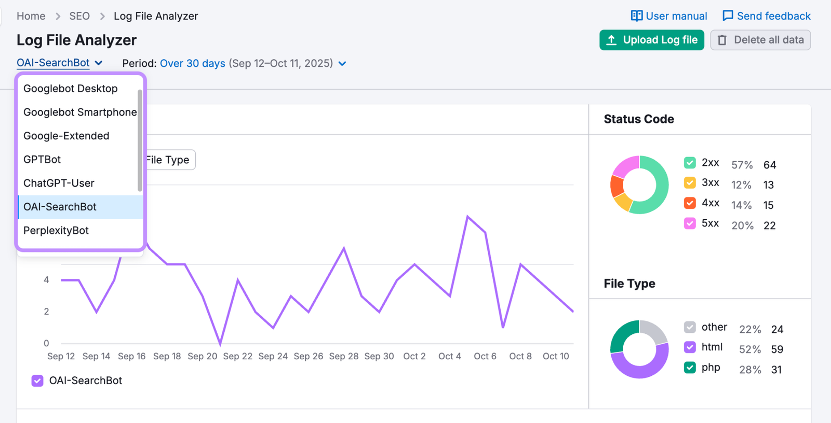This screenshot has height=423, width=831.
Task: Toggle the html file type checkbox
Action: pyautogui.click(x=690, y=347)
